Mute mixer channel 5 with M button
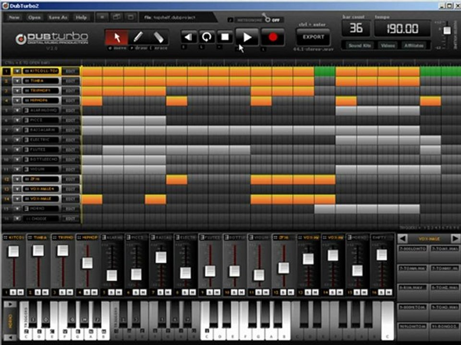461x345 pixels. 119,292
